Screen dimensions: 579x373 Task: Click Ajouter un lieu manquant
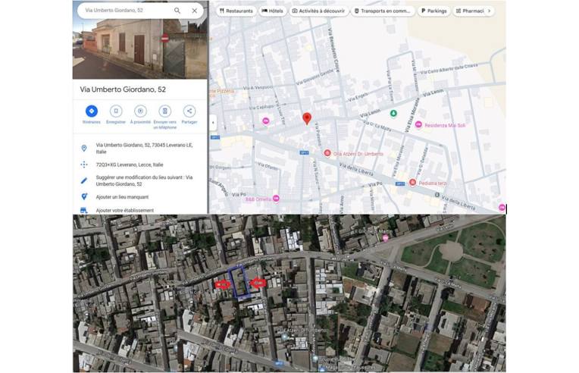point(122,197)
